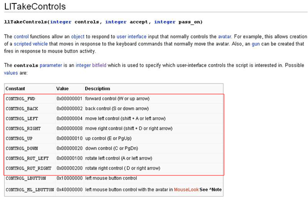Open the orange "MouseLook" link
Image resolution: width=308 pixels, height=200 pixels.
pyautogui.click(x=186, y=189)
